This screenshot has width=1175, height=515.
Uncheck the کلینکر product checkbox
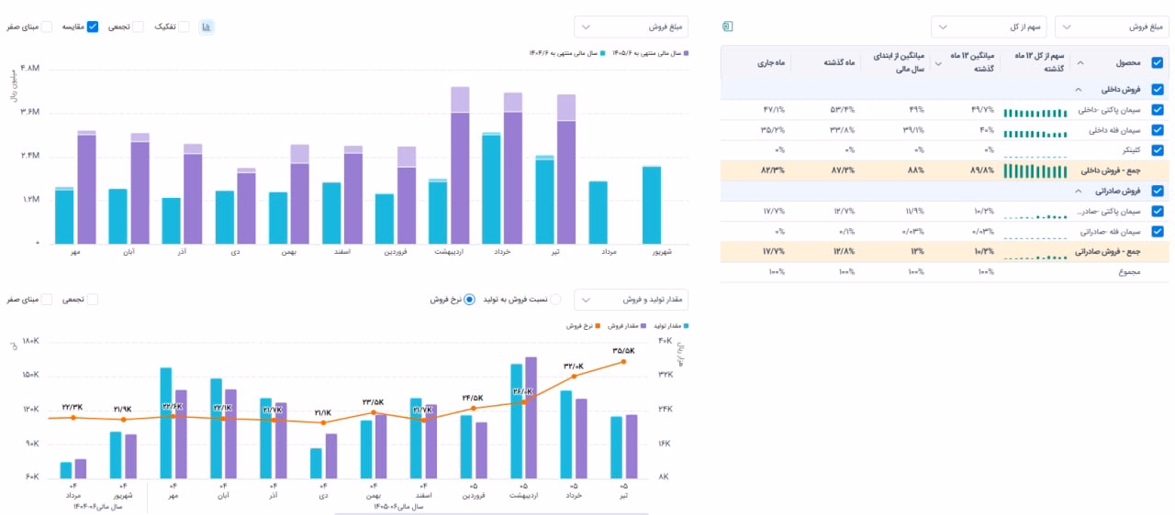[x=1157, y=150]
